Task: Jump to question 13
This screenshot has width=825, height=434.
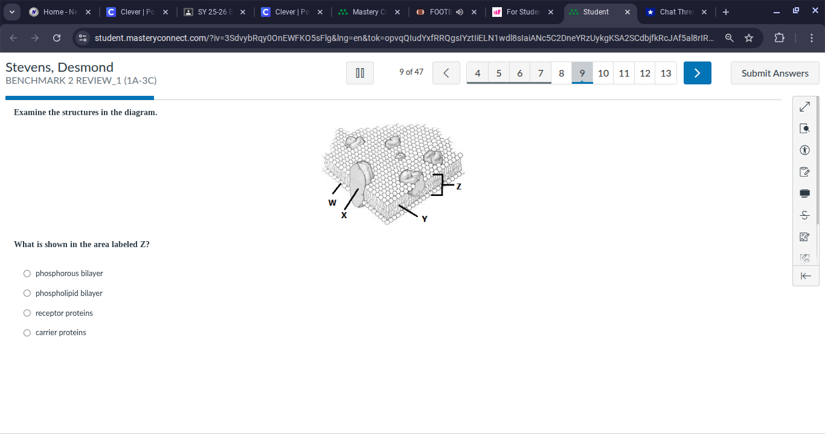Action: [666, 73]
